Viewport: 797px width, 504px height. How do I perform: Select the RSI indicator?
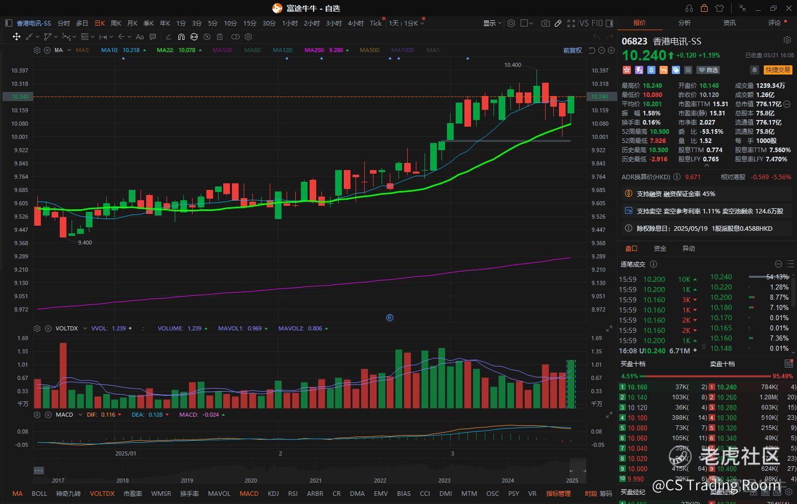(x=293, y=493)
